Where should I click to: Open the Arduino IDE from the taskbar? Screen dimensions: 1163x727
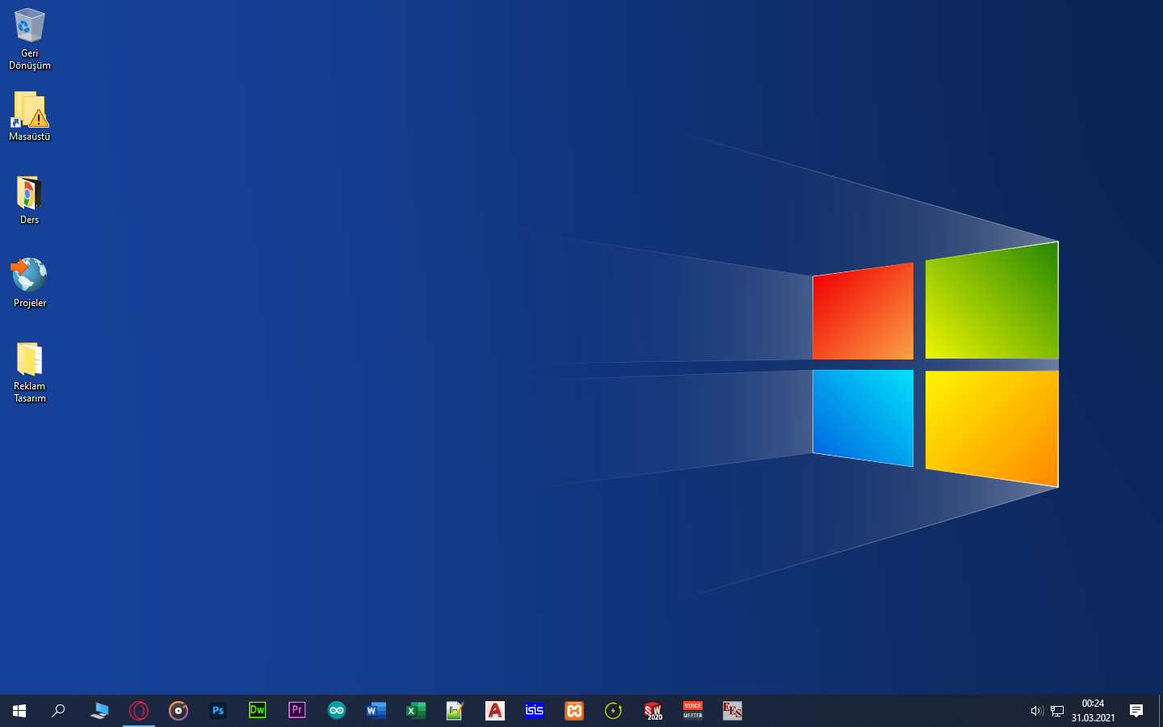pyautogui.click(x=337, y=711)
